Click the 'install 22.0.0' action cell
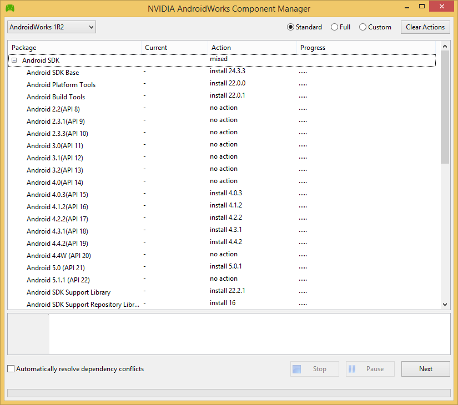This screenshot has width=458, height=405. (x=228, y=83)
